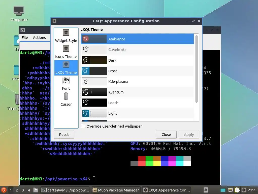Click the Memory line in terminal output
This screenshot has width=258, height=194.
[x=160, y=149]
